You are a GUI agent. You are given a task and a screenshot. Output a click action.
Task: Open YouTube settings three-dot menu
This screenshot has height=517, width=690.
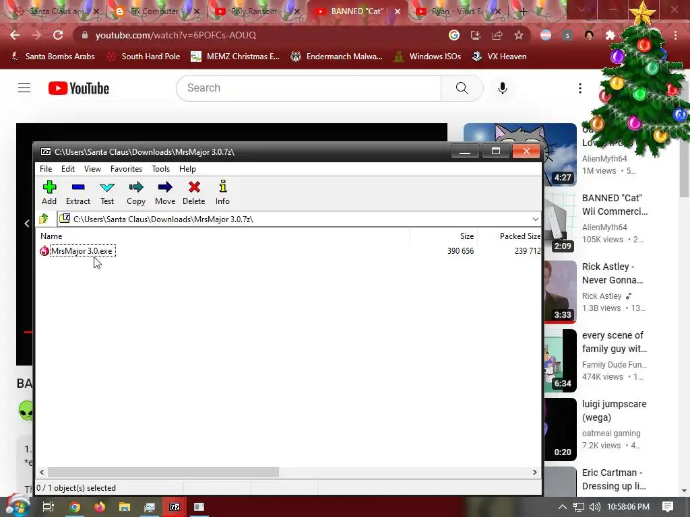click(x=580, y=88)
